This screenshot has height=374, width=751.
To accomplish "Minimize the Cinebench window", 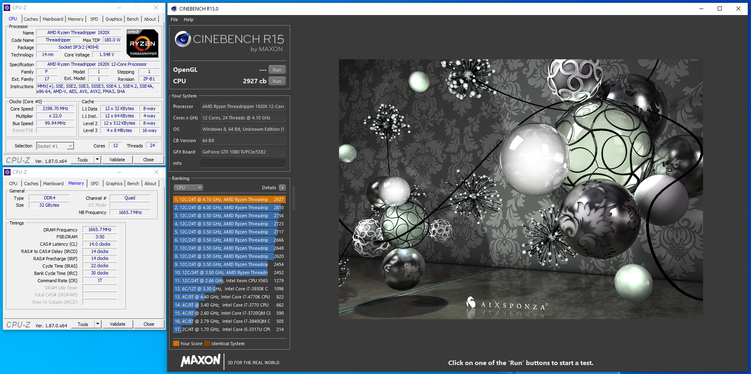I will tap(701, 9).
